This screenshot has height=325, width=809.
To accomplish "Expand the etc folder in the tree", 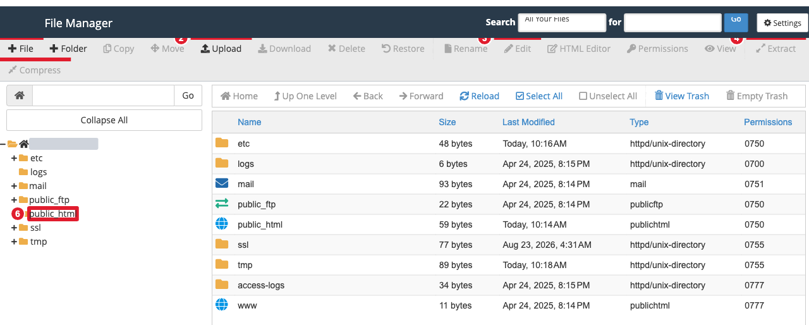I will click(x=14, y=158).
